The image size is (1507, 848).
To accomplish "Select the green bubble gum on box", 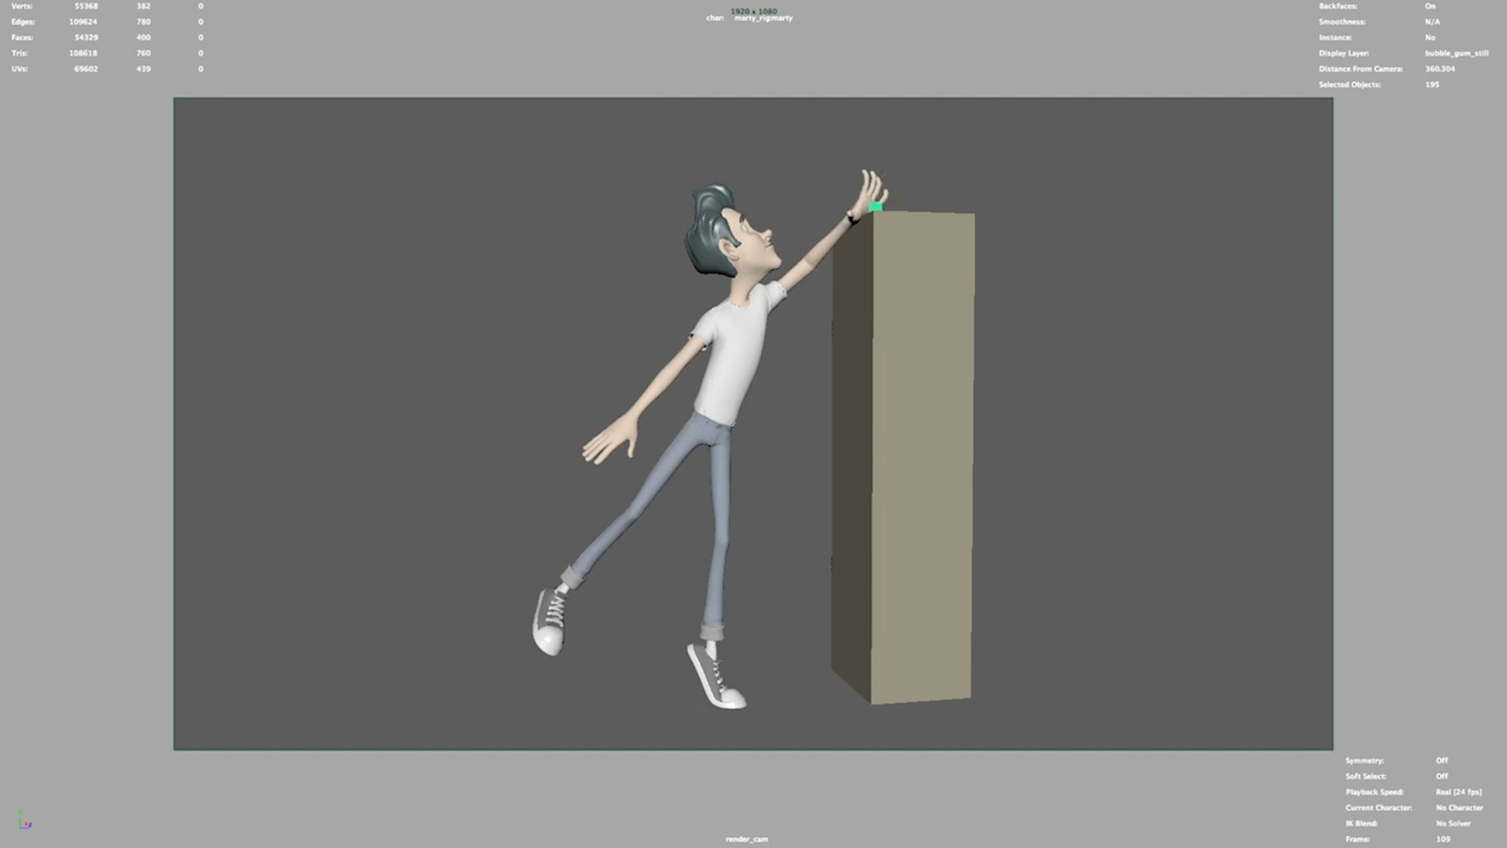I will pyautogui.click(x=876, y=207).
